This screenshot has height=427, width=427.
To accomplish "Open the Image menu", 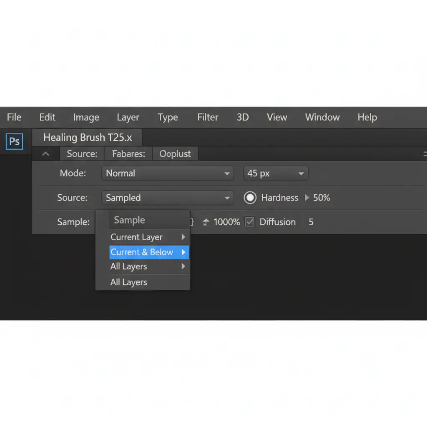I will [x=86, y=118].
